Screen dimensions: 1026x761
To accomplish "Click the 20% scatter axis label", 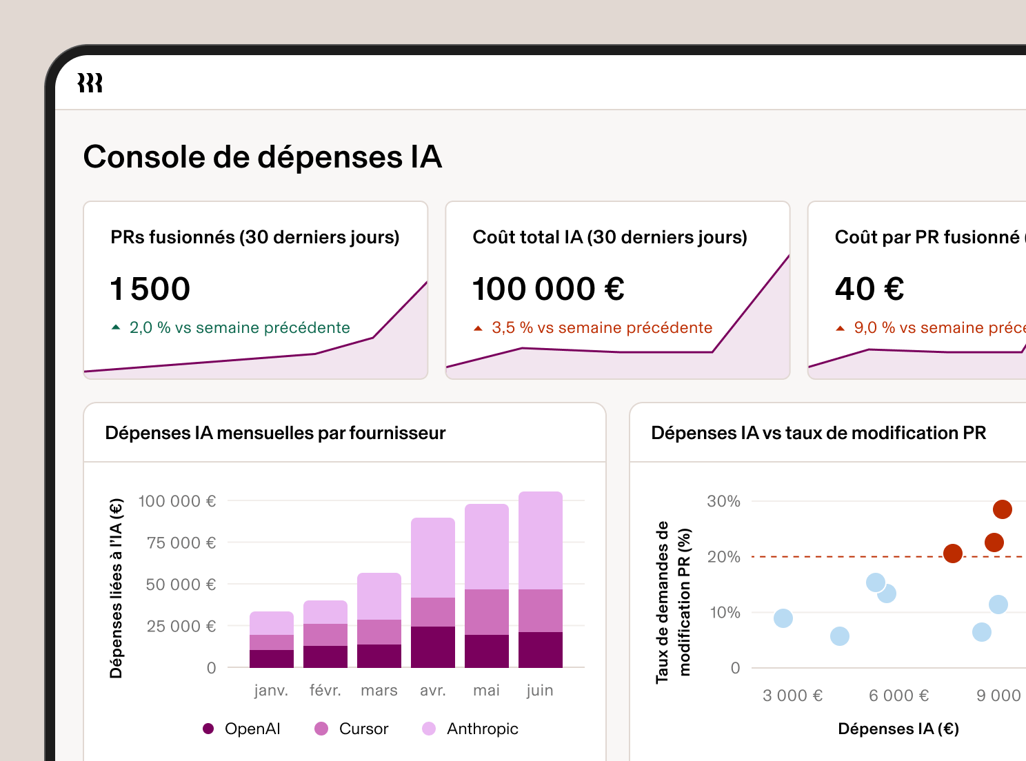I will [723, 557].
